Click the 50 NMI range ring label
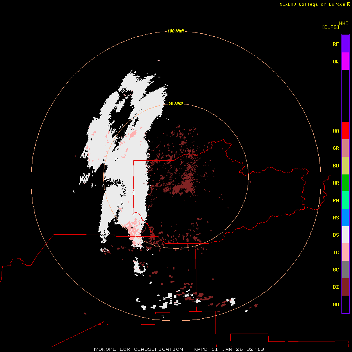 tap(176, 103)
